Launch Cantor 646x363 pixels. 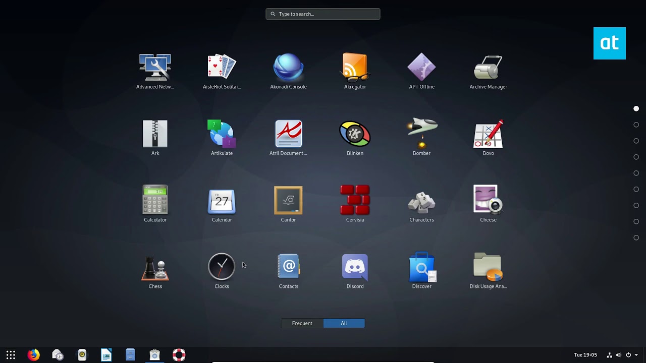288,201
